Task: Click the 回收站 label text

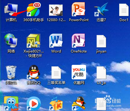Action: [x=11, y=83]
